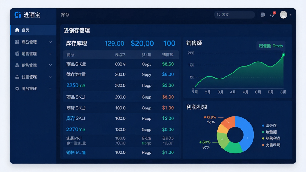Click the green 销售额 legend dot

pyautogui.click(x=263, y=132)
